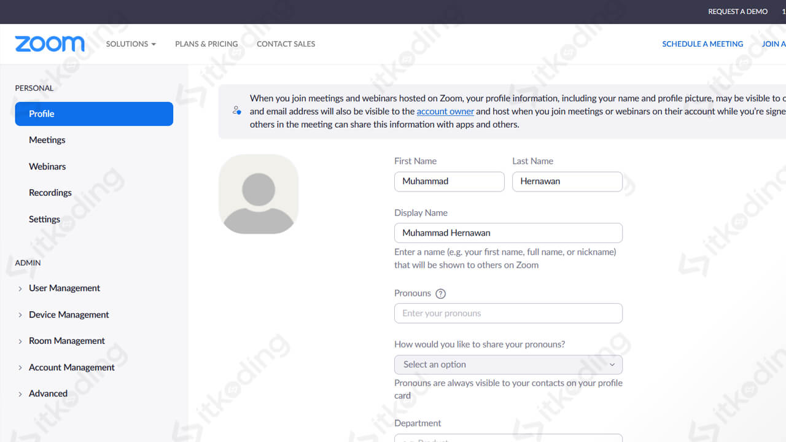The height and width of the screenshot is (442, 786).
Task: Open Account Management section
Action: click(72, 367)
